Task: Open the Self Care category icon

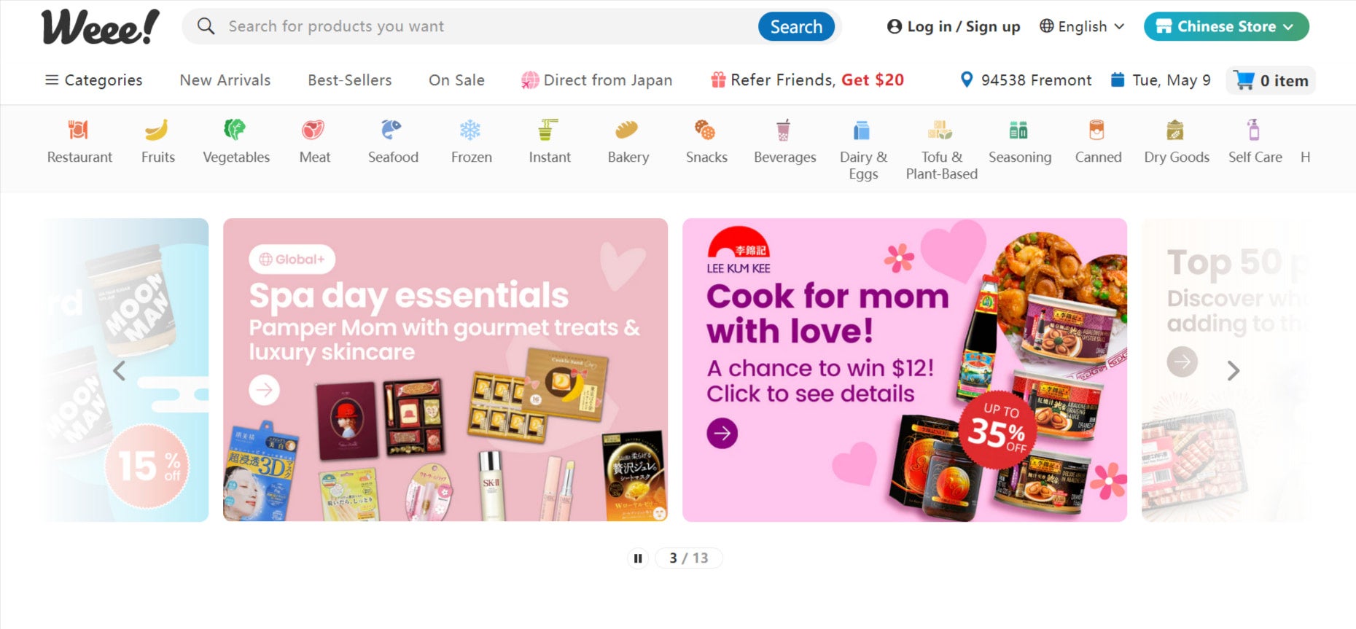Action: [x=1255, y=142]
